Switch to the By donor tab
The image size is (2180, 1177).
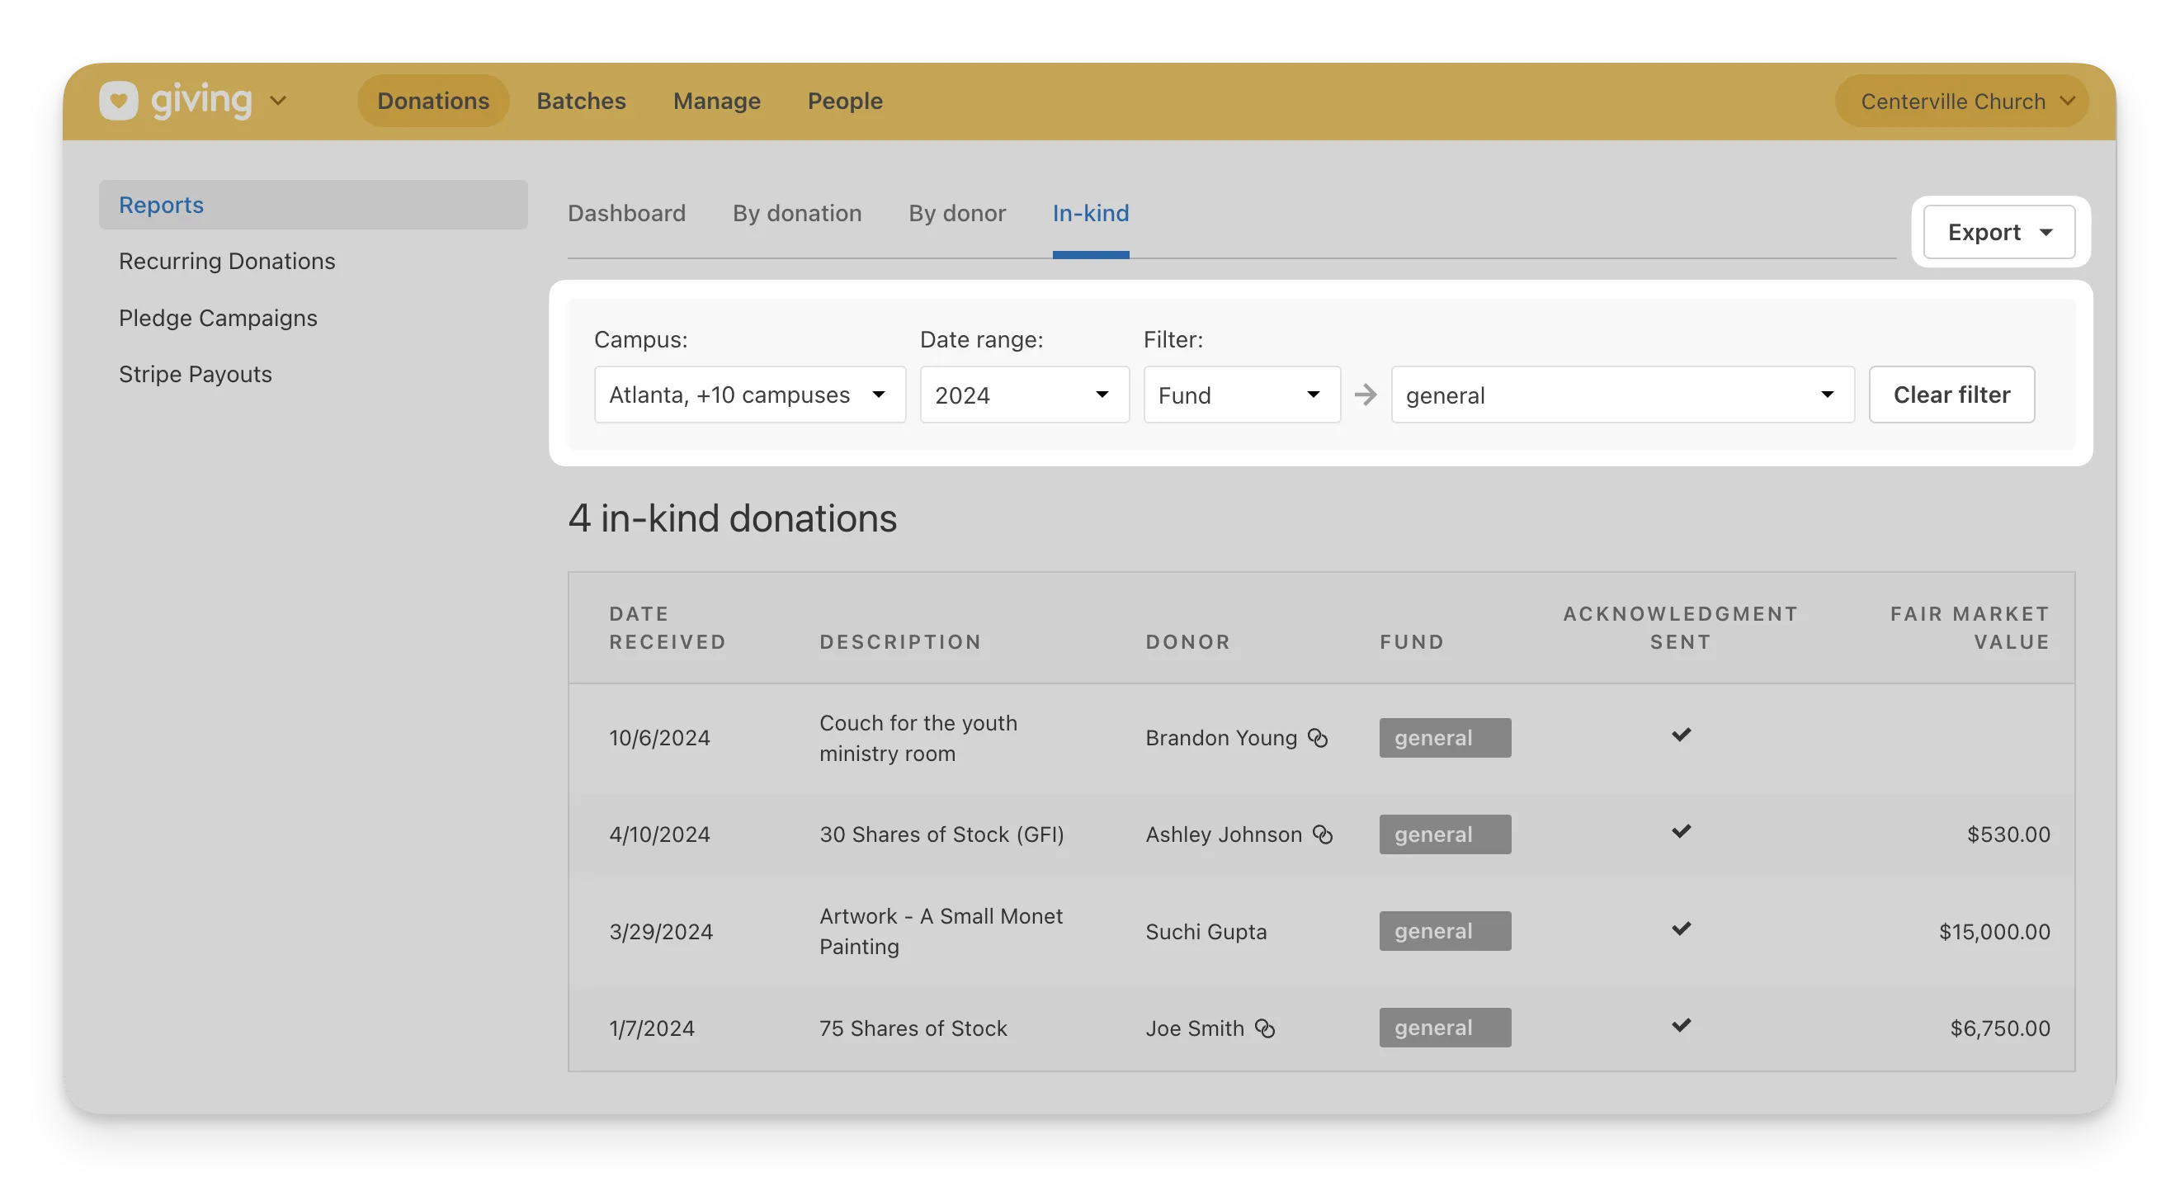pyautogui.click(x=956, y=214)
